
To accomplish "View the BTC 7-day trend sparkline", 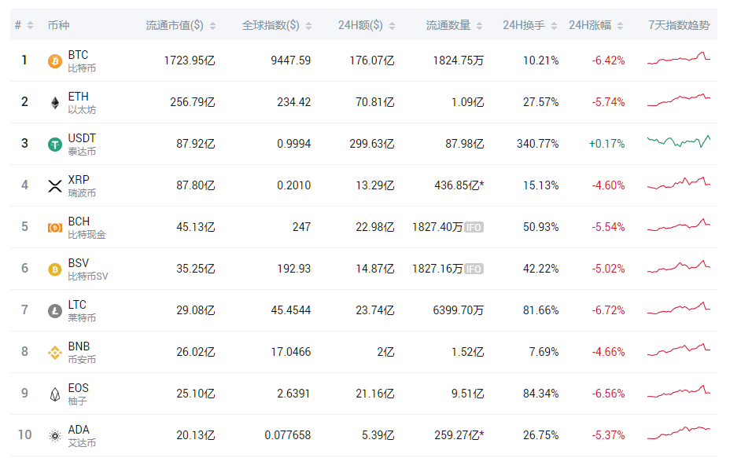I will tap(679, 60).
